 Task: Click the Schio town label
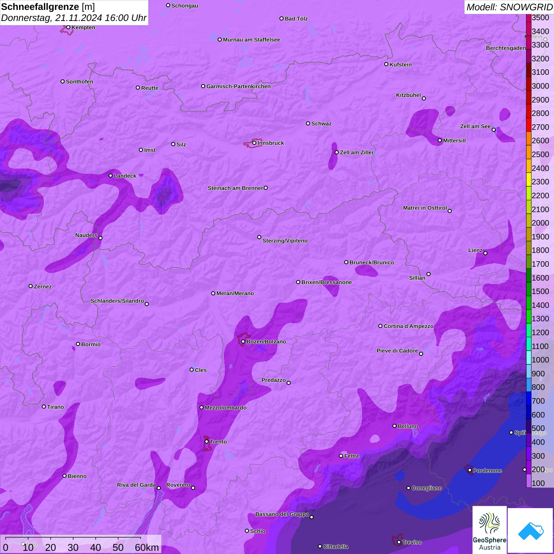(x=258, y=531)
